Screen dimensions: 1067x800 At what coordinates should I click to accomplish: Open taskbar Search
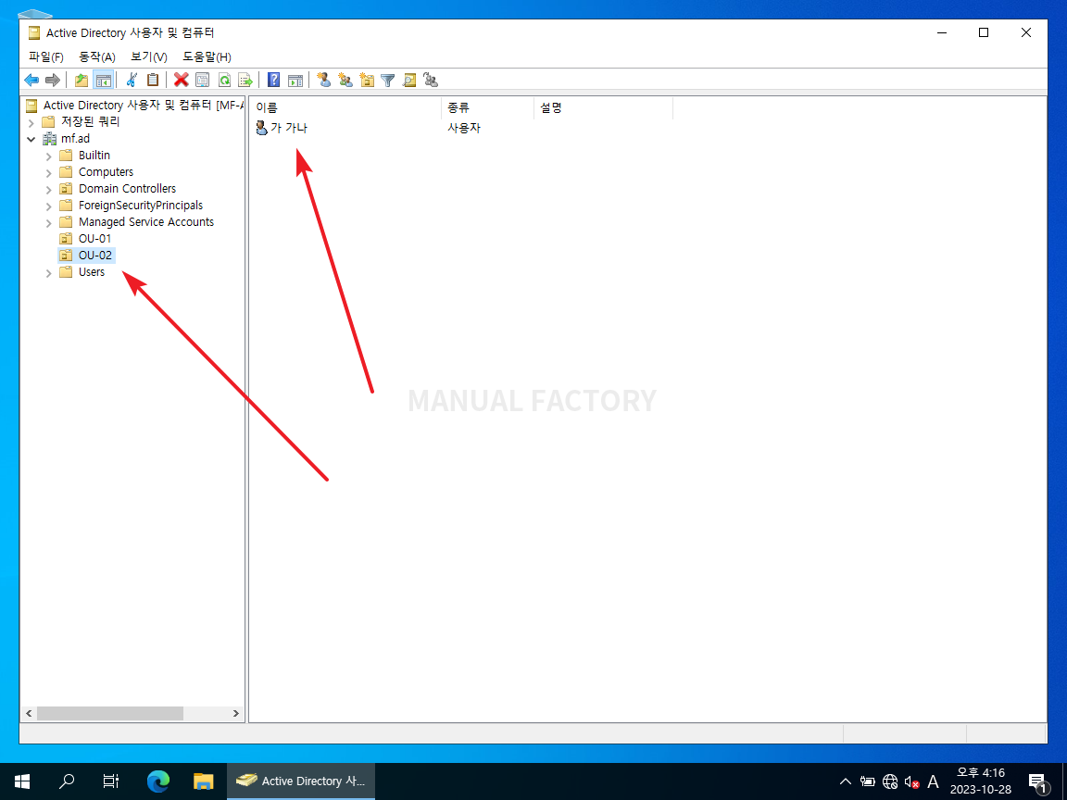pyautogui.click(x=67, y=781)
